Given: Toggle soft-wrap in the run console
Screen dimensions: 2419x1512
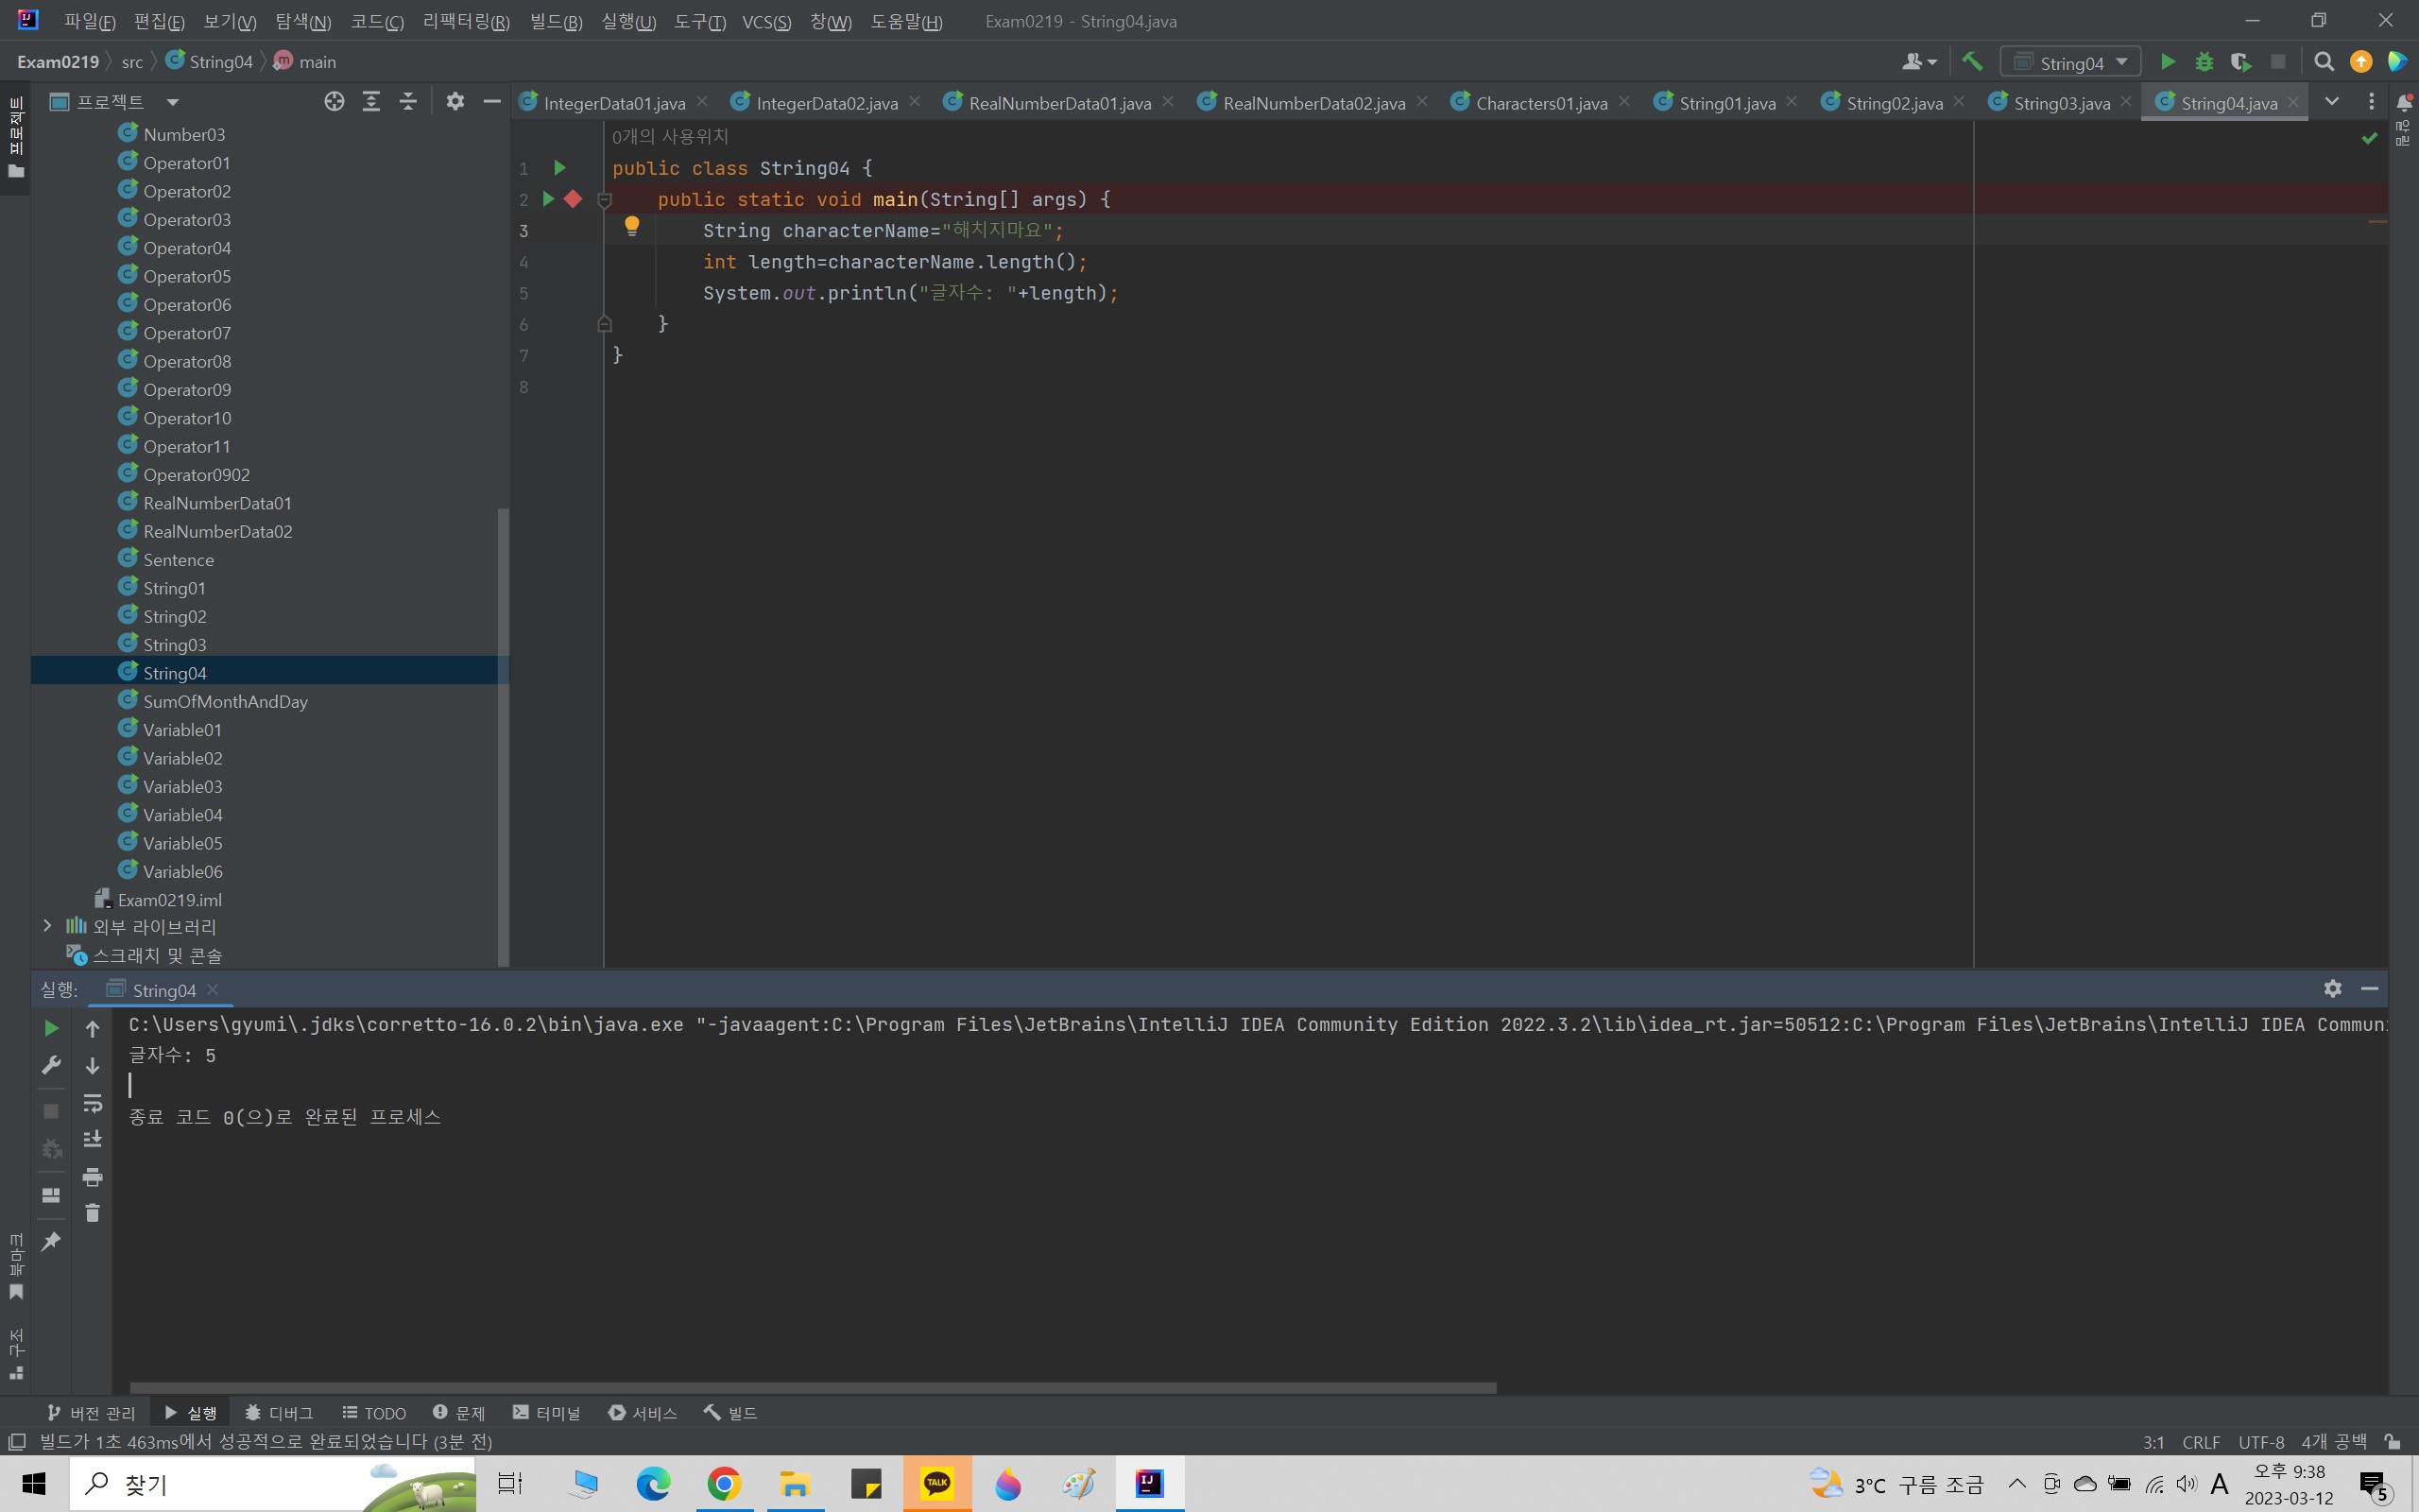Looking at the screenshot, I should pos(92,1103).
